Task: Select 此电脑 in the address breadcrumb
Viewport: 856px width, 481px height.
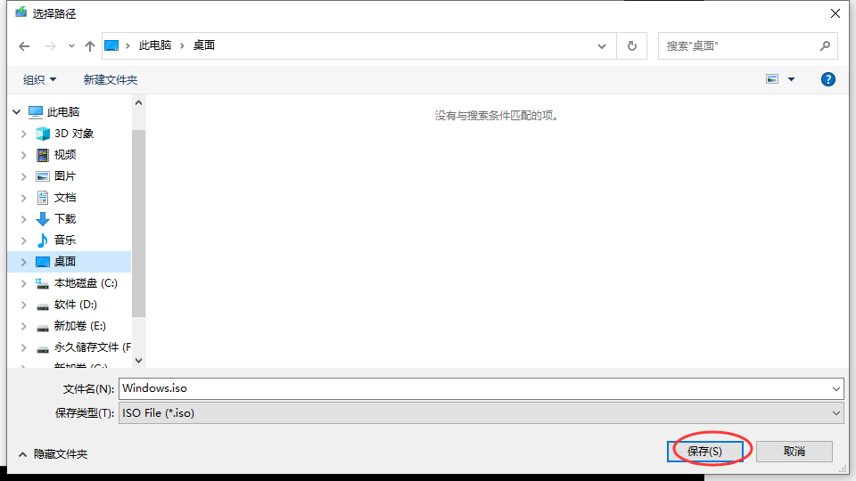Action: pyautogui.click(x=155, y=45)
